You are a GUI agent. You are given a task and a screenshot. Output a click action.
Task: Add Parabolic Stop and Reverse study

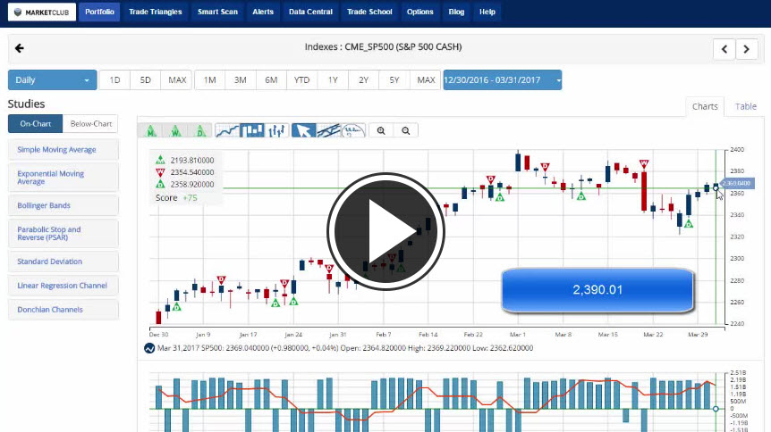[x=63, y=233]
